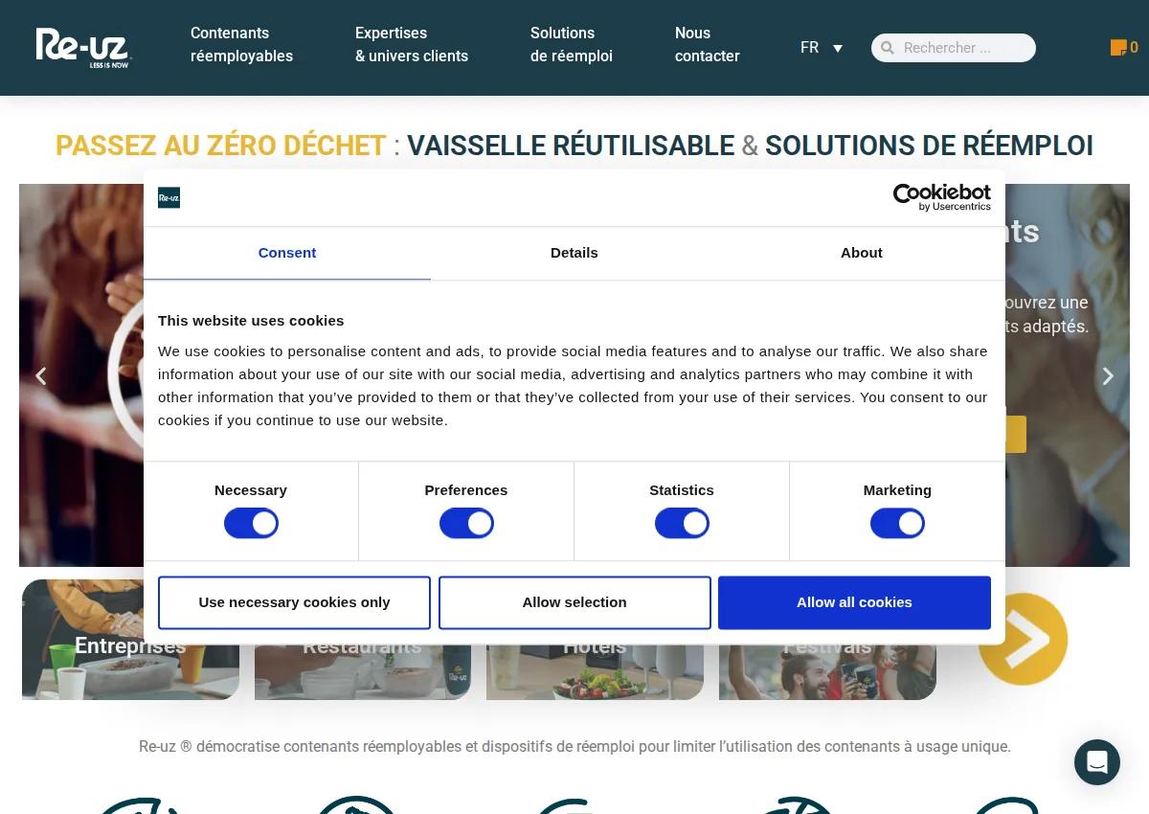Click the Cookiebot by Usercentrics logo
This screenshot has height=814, width=1149.
click(942, 197)
